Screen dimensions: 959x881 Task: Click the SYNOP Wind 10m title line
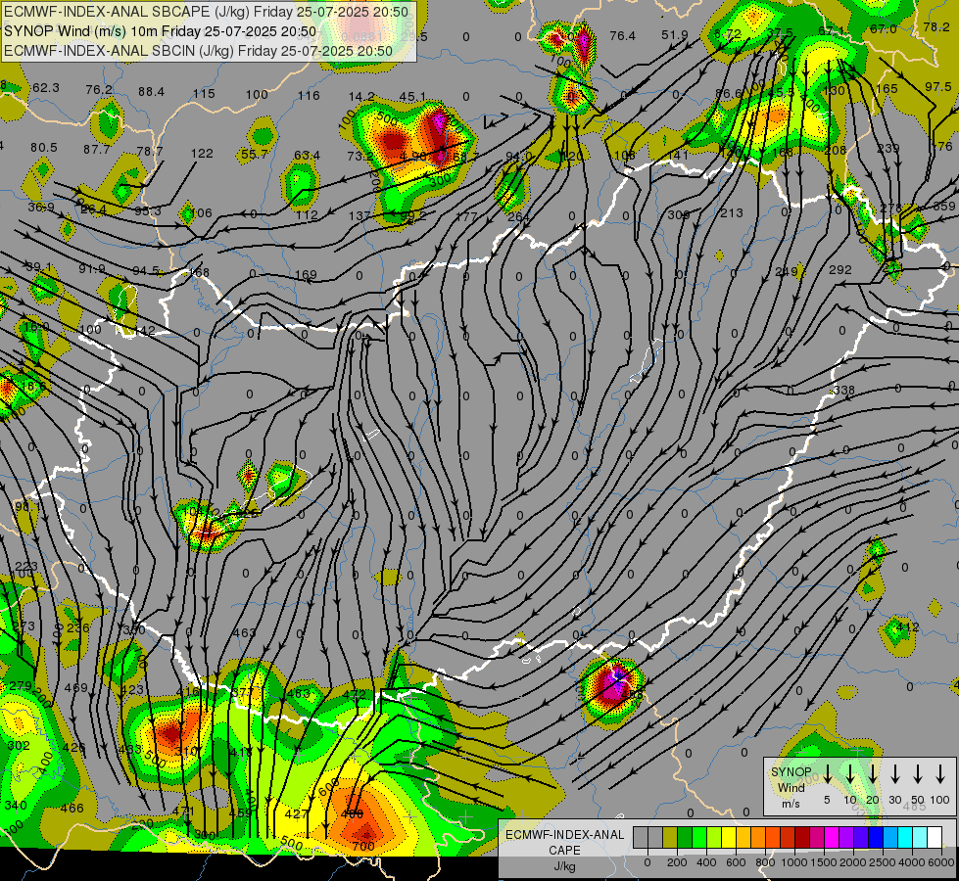pyautogui.click(x=161, y=31)
